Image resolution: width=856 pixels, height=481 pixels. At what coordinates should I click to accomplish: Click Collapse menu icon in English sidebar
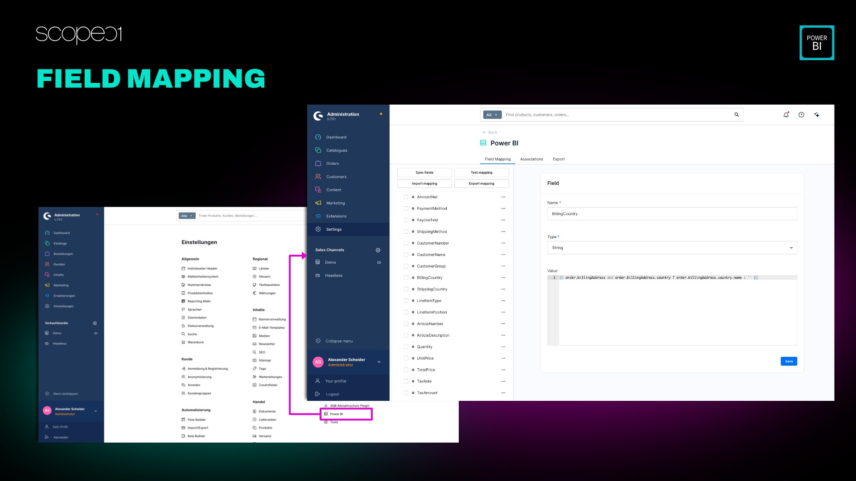318,341
